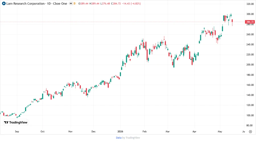The width and height of the screenshot is (256, 141).
Task: Open the chart settings gear icon
Action: (x=250, y=132)
